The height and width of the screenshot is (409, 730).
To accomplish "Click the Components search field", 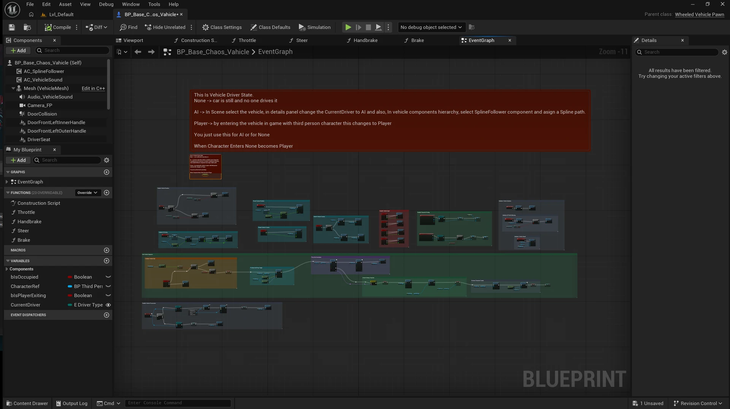I will coord(72,51).
